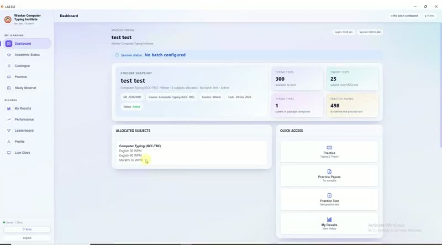
Task: Click 'English 40 WPM' subject line
Action: point(130,155)
